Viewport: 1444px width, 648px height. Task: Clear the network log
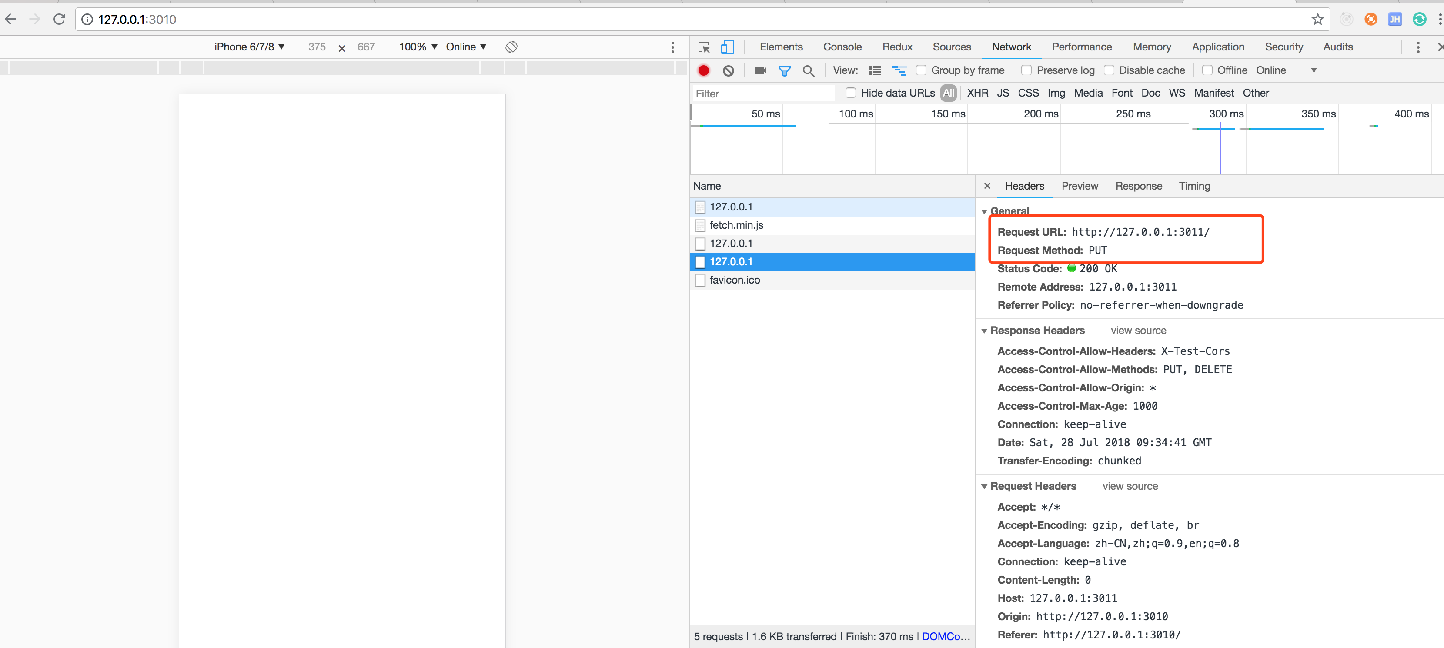(x=728, y=70)
